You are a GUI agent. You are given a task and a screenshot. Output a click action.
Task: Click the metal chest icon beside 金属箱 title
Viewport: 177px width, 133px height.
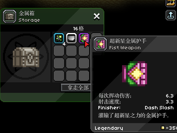[x=10, y=16]
